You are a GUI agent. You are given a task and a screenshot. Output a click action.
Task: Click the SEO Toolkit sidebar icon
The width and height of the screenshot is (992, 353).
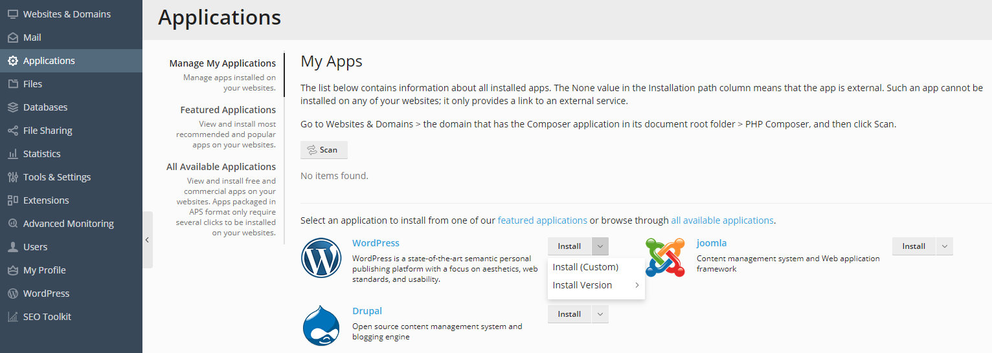[x=12, y=317]
